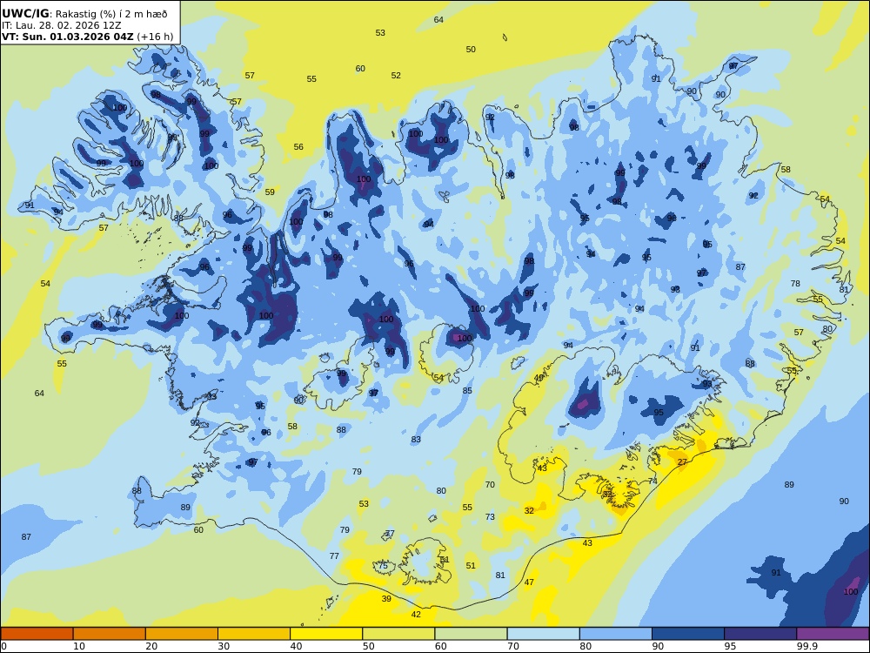The width and height of the screenshot is (870, 653).
Task: Select the "10" legend scale label
Action: click(x=79, y=646)
